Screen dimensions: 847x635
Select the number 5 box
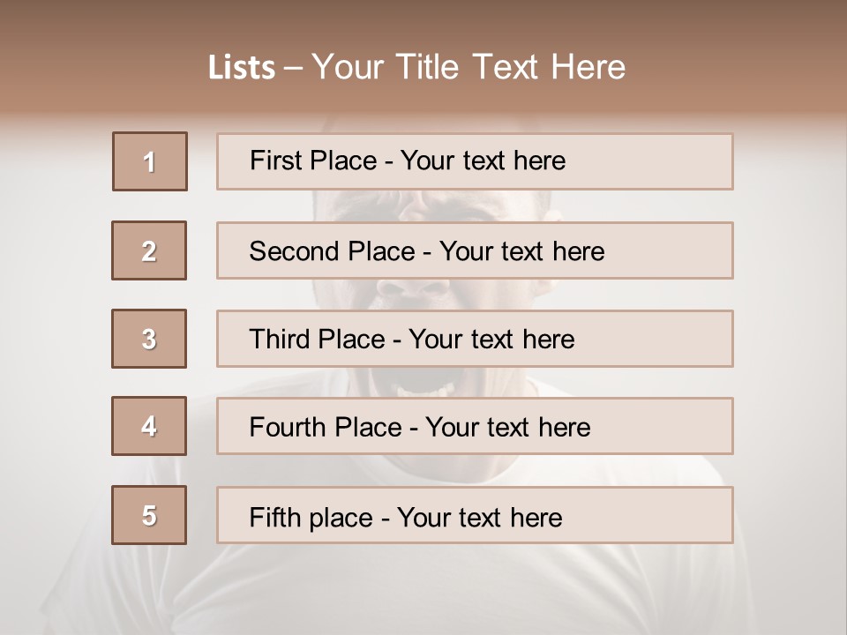[149, 515]
